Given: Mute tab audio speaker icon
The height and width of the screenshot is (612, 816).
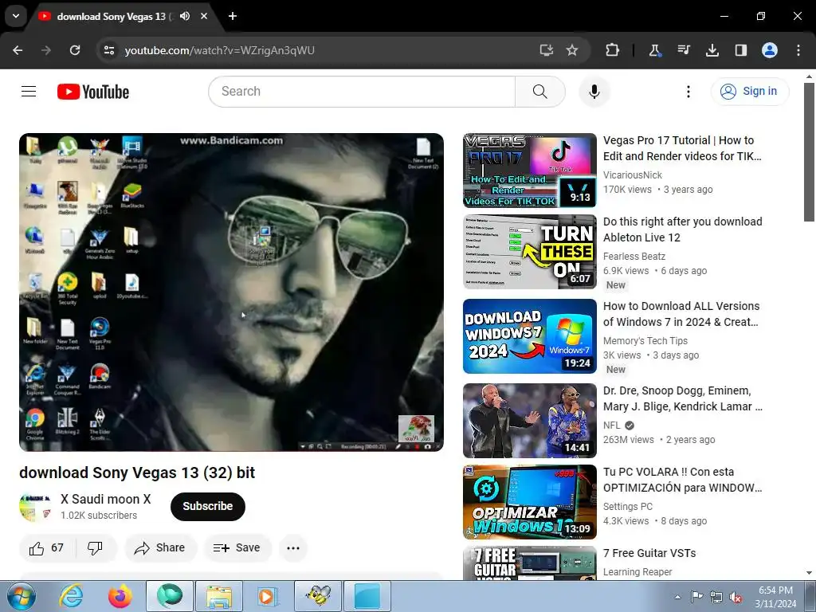Looking at the screenshot, I should [x=185, y=16].
